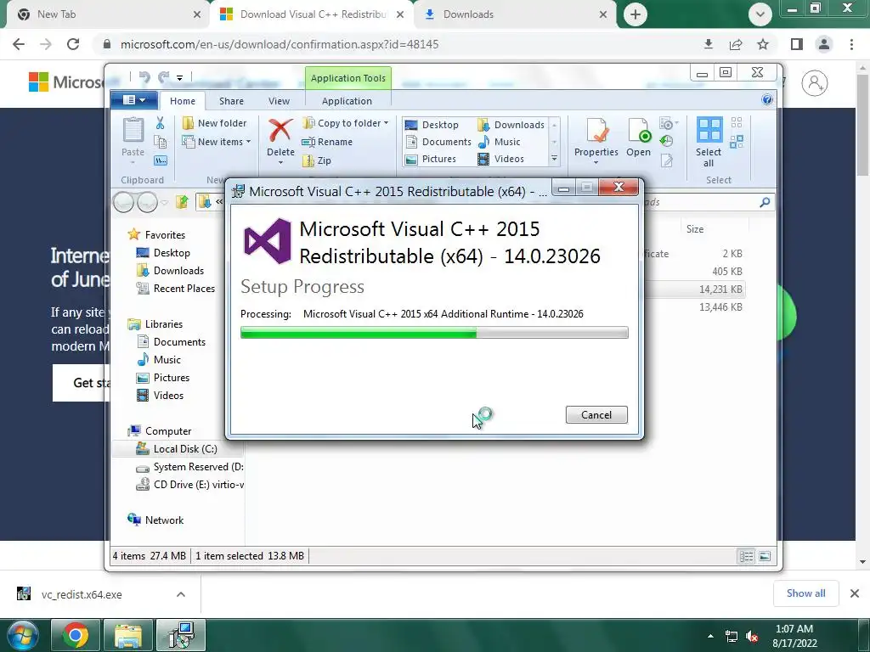Click the Explorer help question mark icon
The image size is (870, 652).
tap(767, 100)
